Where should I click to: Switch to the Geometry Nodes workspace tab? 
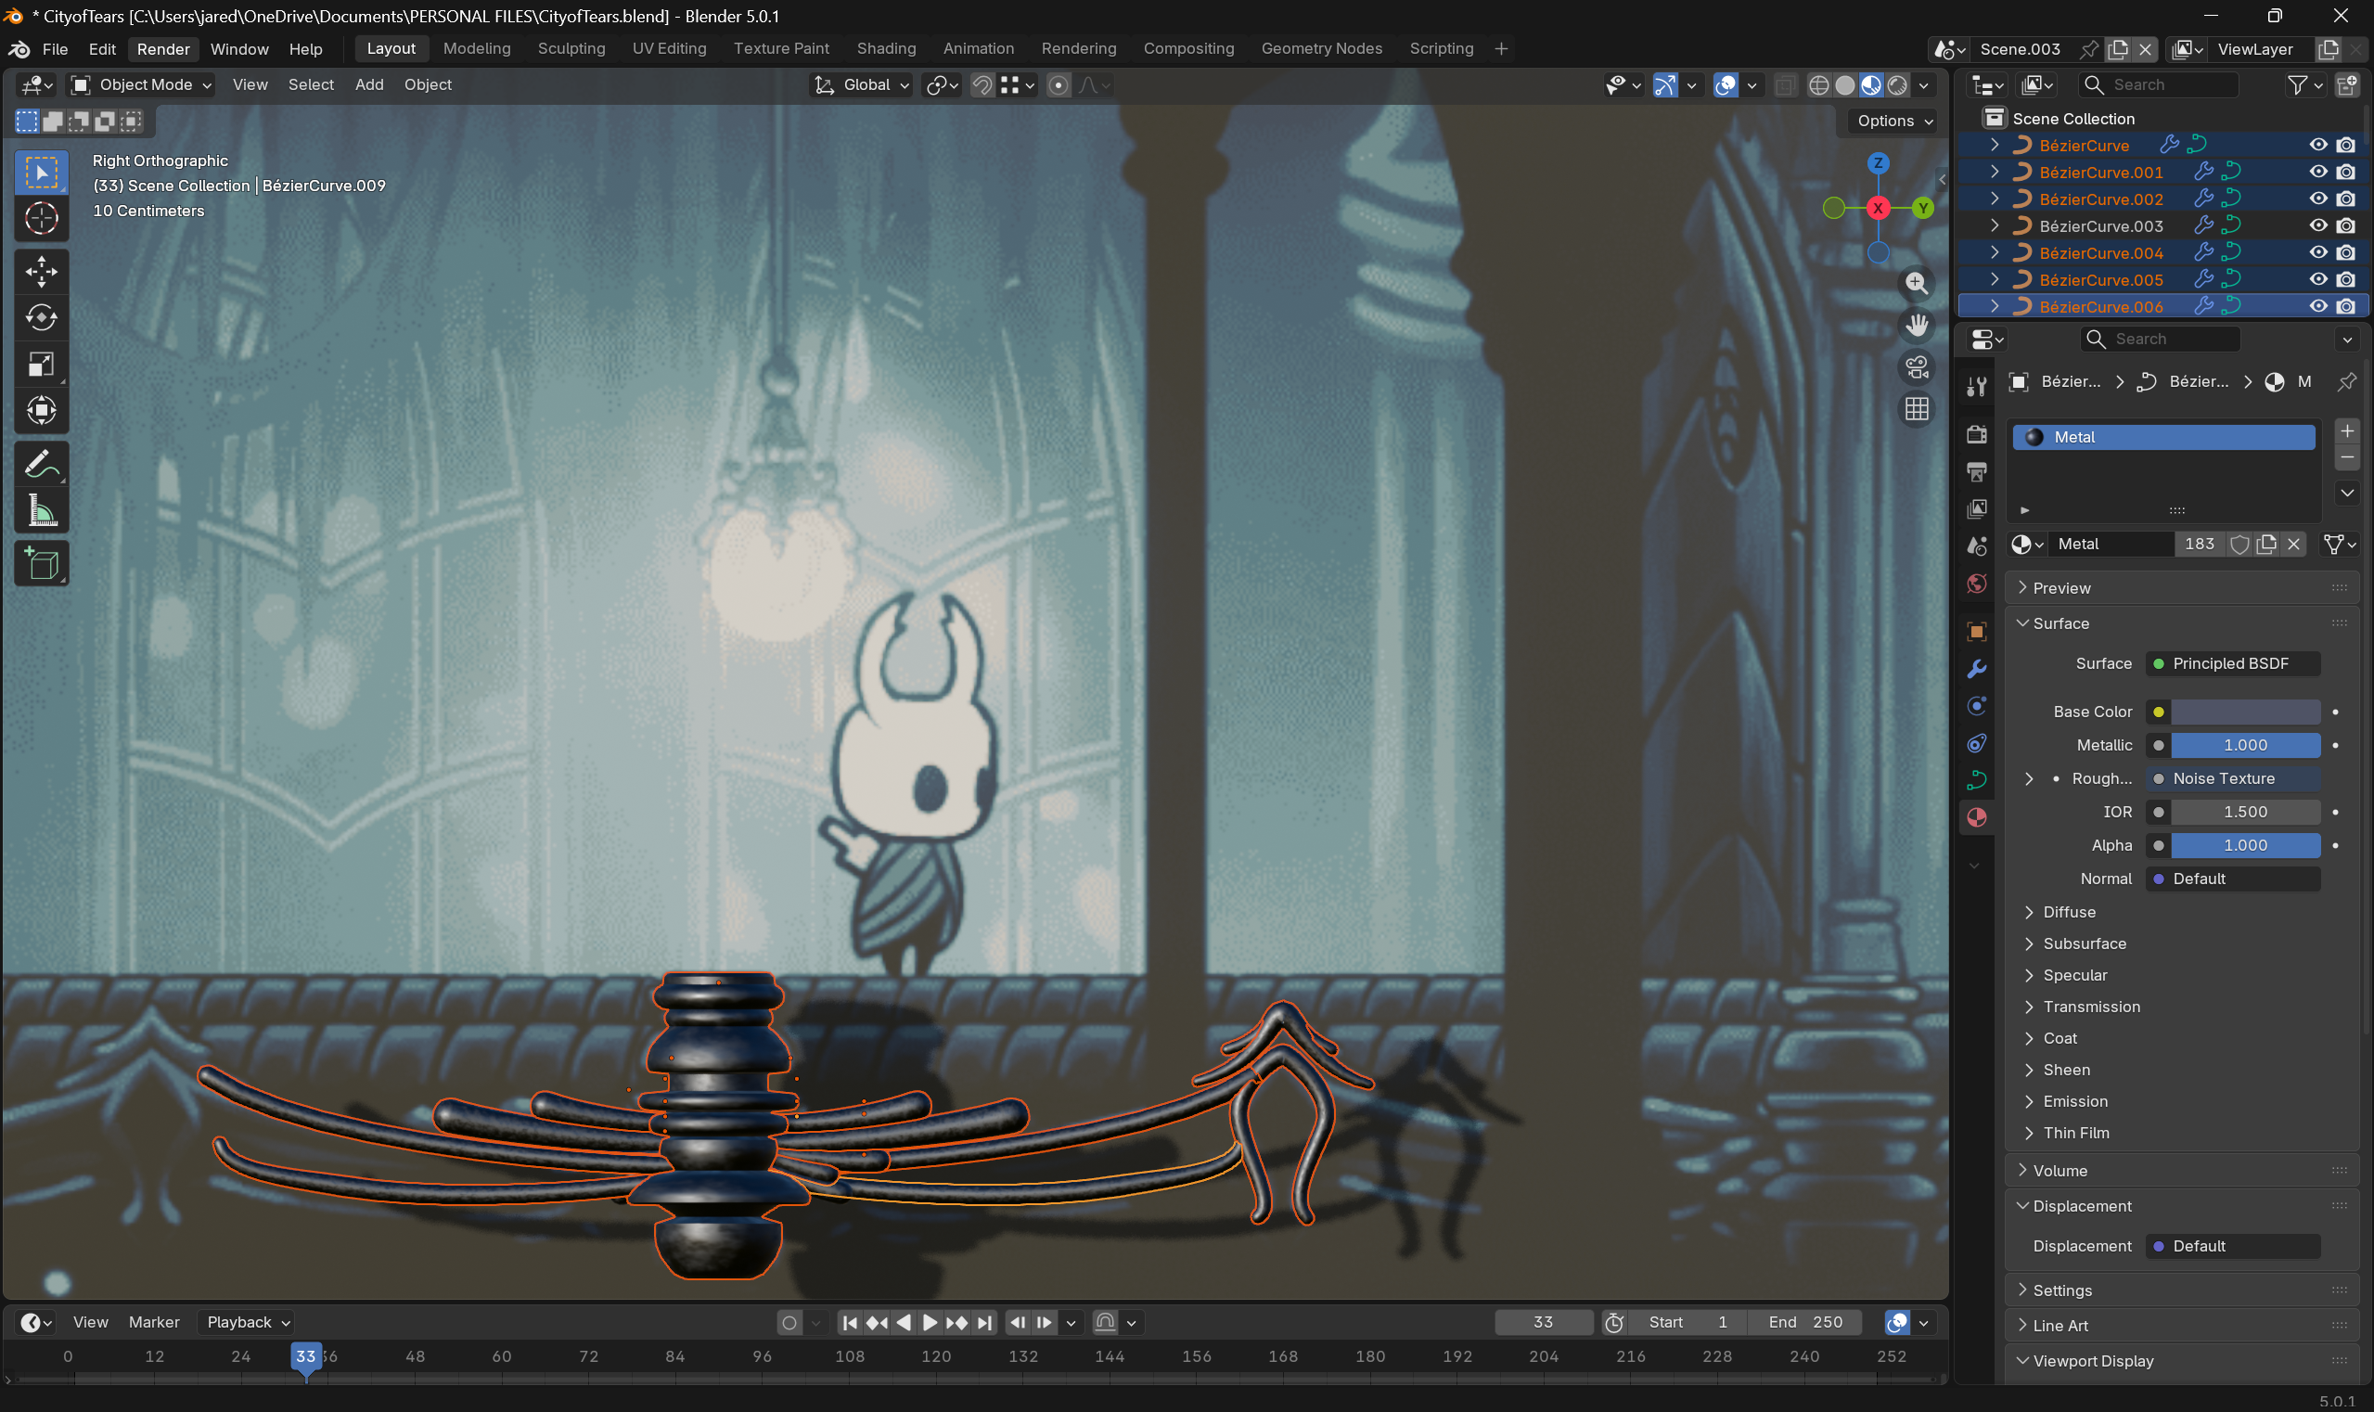pyautogui.click(x=1322, y=48)
